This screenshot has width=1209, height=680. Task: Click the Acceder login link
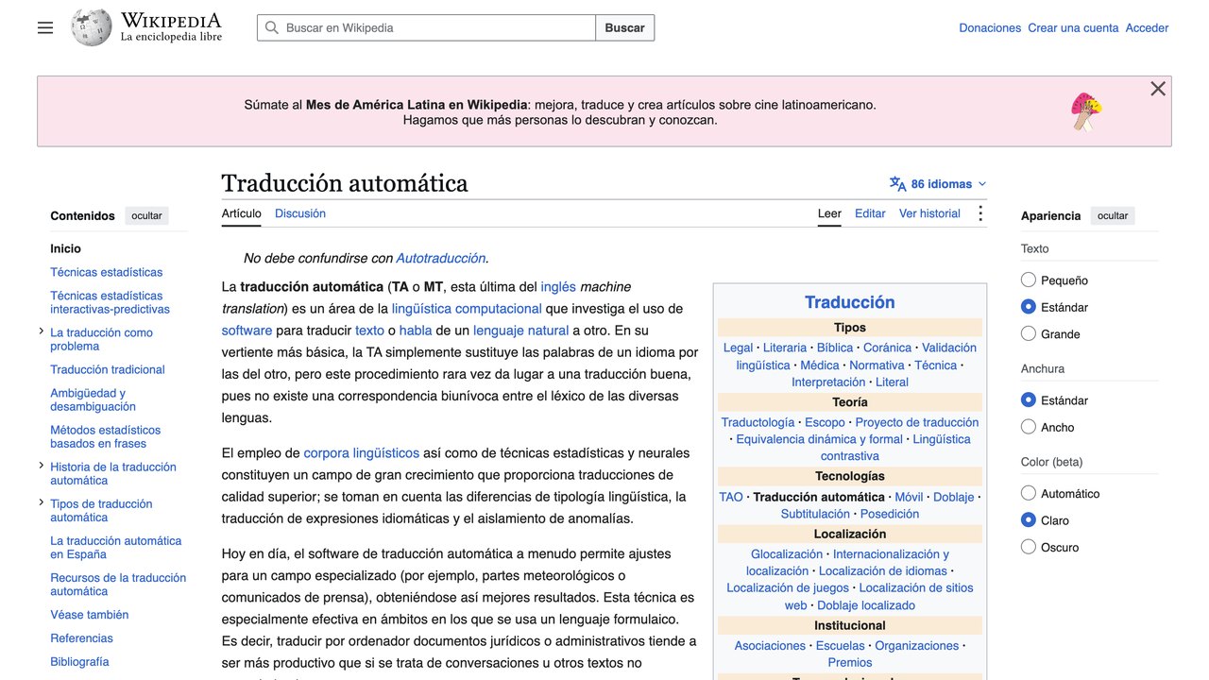click(1147, 28)
